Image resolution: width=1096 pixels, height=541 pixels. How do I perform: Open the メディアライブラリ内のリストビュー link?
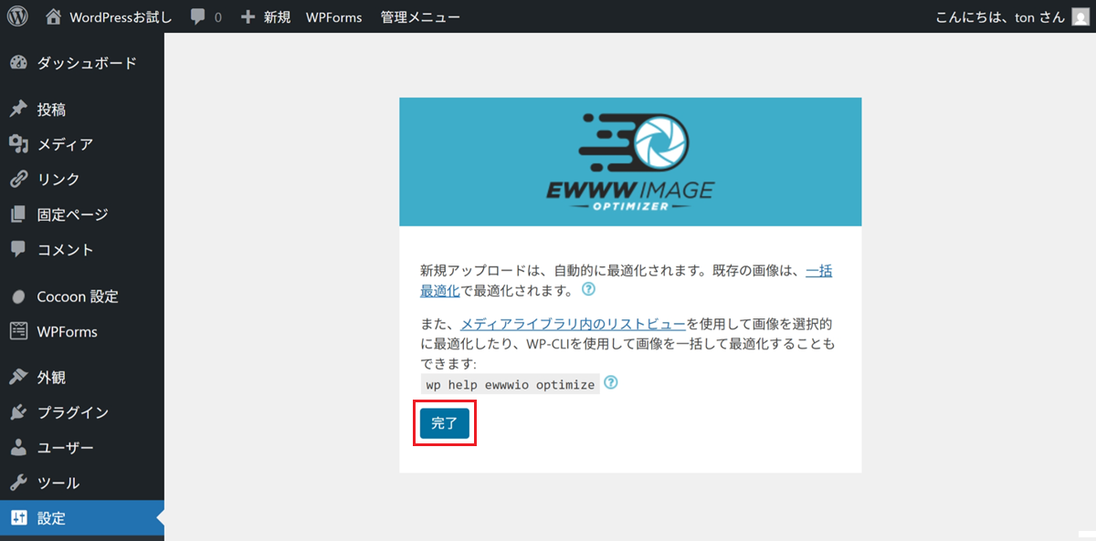click(x=573, y=324)
